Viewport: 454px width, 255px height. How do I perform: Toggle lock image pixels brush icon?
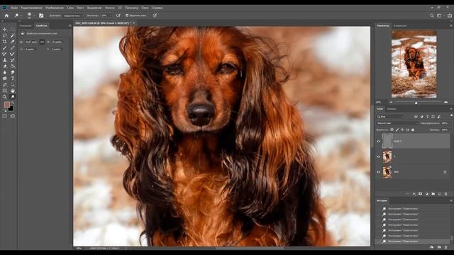397,130
